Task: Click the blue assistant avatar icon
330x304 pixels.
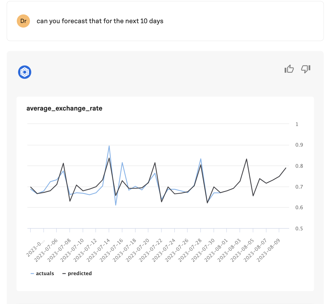Action: click(25, 72)
